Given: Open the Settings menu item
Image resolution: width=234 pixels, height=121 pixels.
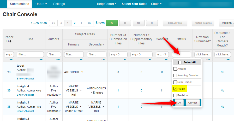Looking at the screenshot, I should point(59,4).
